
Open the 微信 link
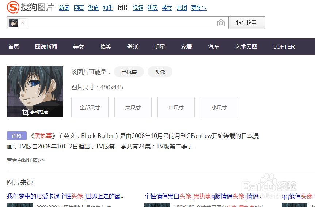pyautogui.click(x=94, y=8)
